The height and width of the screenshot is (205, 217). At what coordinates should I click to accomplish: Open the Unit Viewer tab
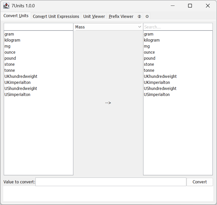pos(94,16)
